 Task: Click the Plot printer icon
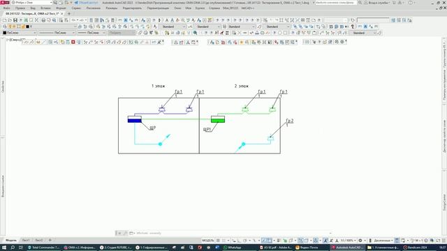[x=43, y=20]
